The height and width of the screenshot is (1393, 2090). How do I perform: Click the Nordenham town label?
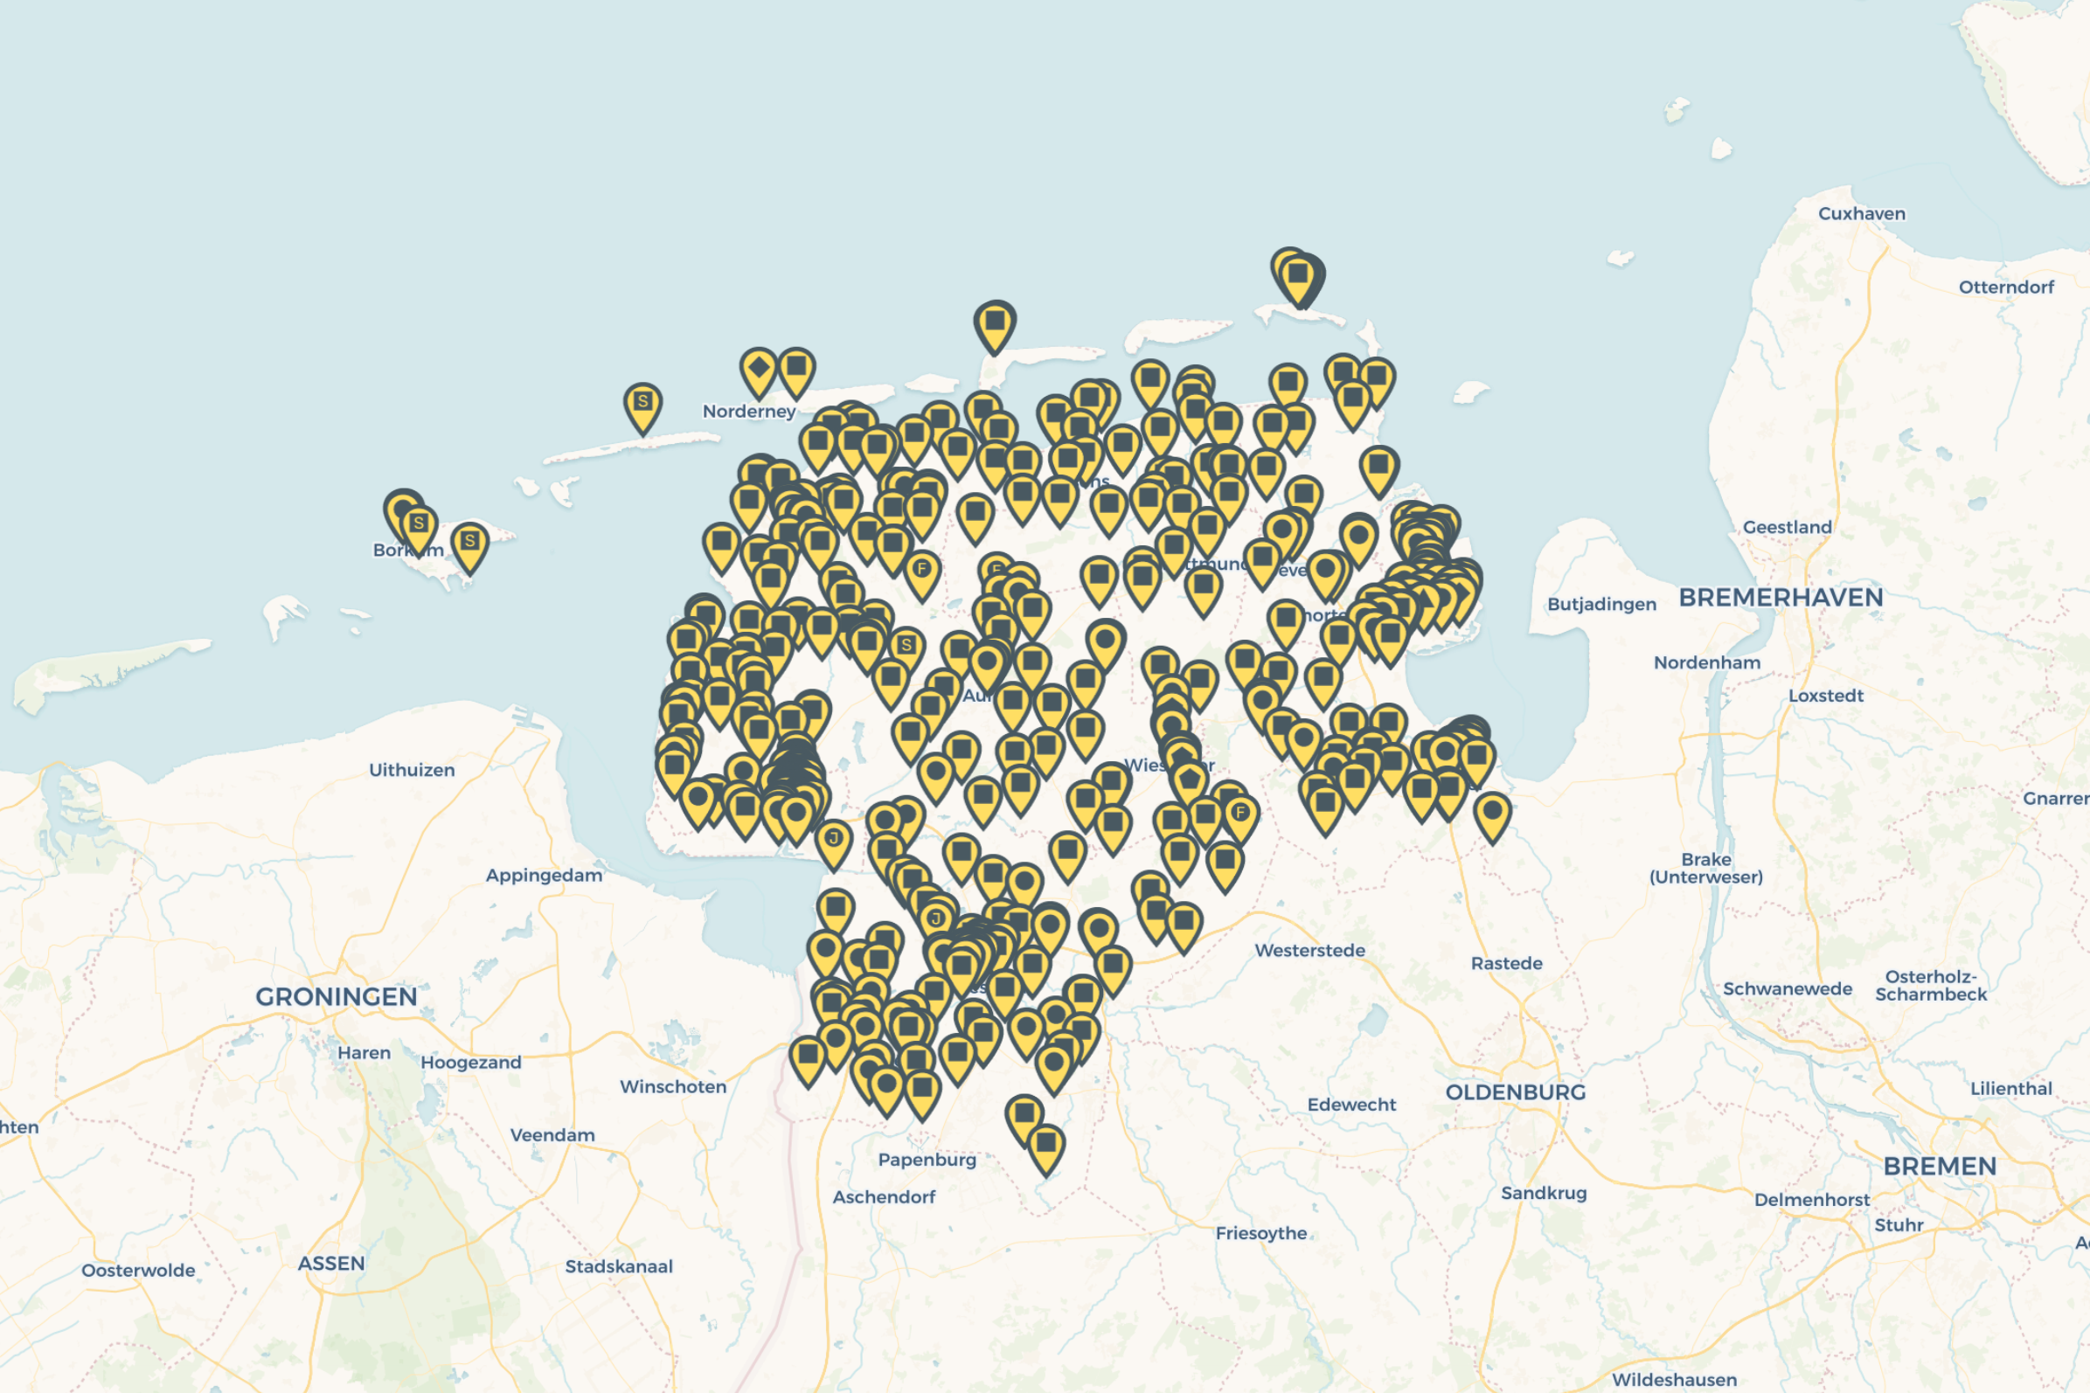(1707, 662)
